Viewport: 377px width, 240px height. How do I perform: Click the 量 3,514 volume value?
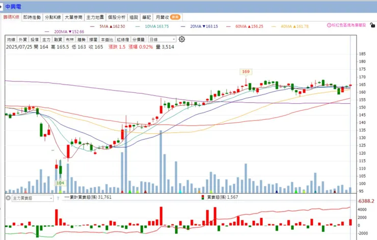pyautogui.click(x=165, y=47)
